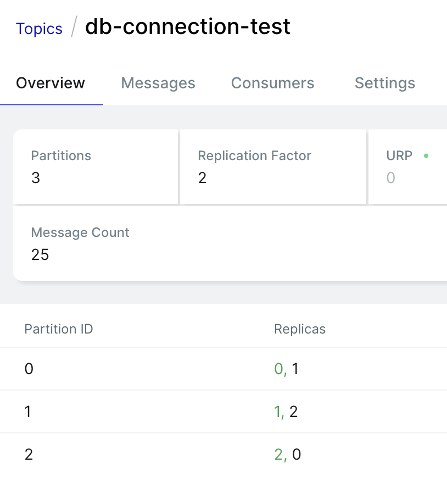The height and width of the screenshot is (497, 447).
Task: Click green leader replica 0 in first row
Action: (x=278, y=369)
